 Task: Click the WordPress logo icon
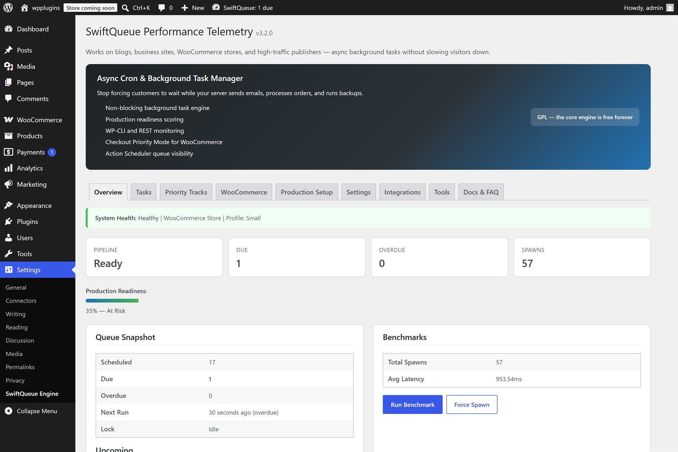[x=8, y=8]
